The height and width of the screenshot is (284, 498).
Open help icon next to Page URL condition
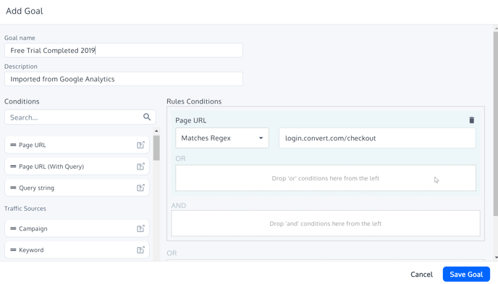pos(140,145)
